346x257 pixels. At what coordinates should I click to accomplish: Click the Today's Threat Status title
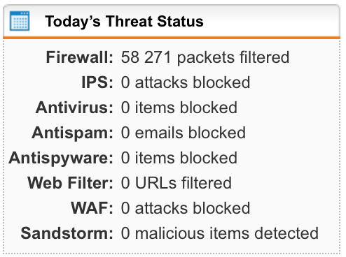point(124,22)
